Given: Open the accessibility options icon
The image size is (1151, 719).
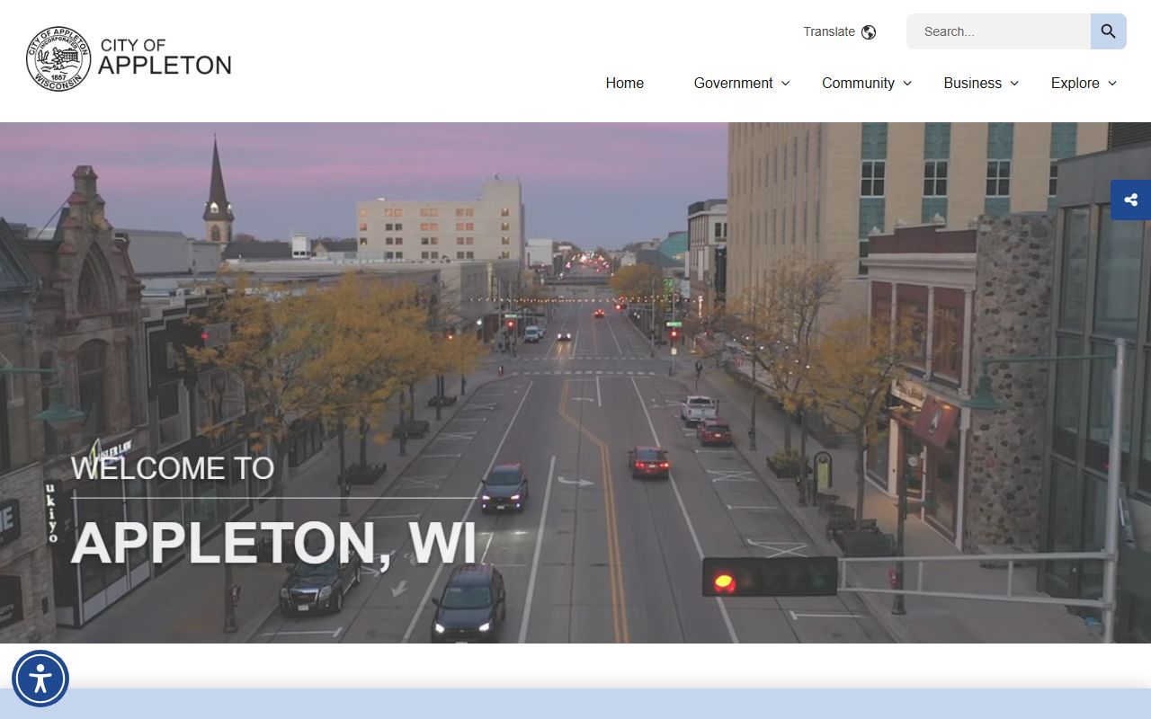Looking at the screenshot, I should point(40,679).
